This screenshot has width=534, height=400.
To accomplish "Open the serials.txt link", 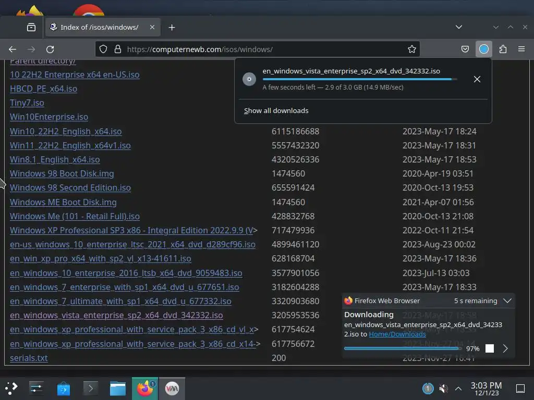I will [29, 358].
